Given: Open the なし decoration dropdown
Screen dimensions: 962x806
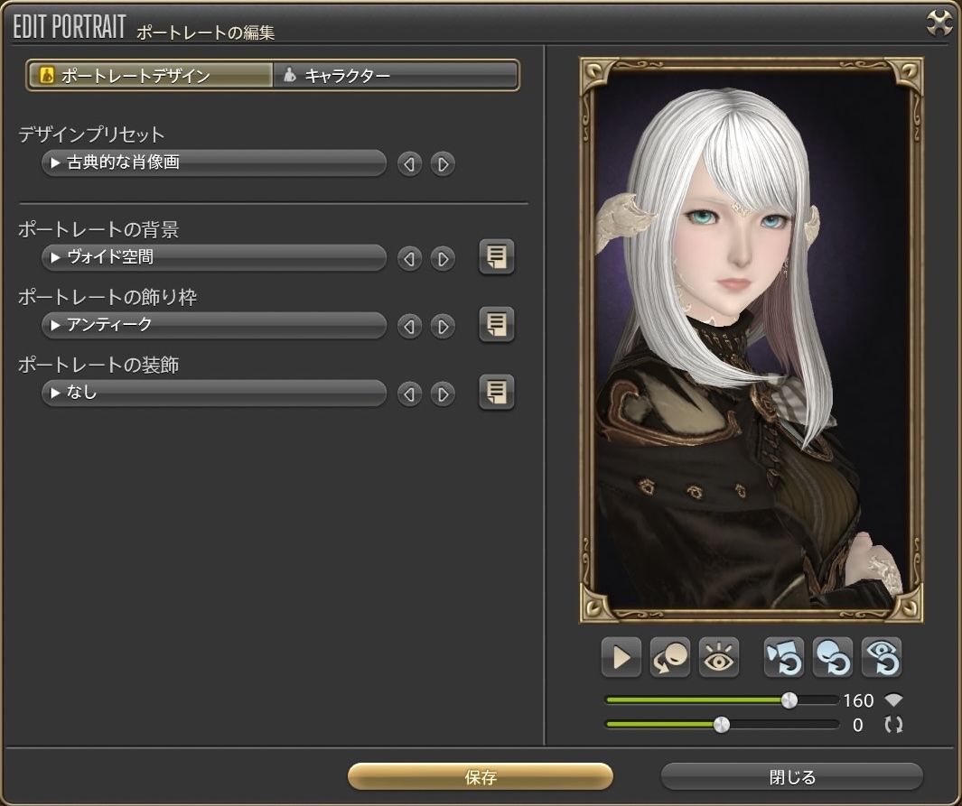Looking at the screenshot, I should 214,393.
